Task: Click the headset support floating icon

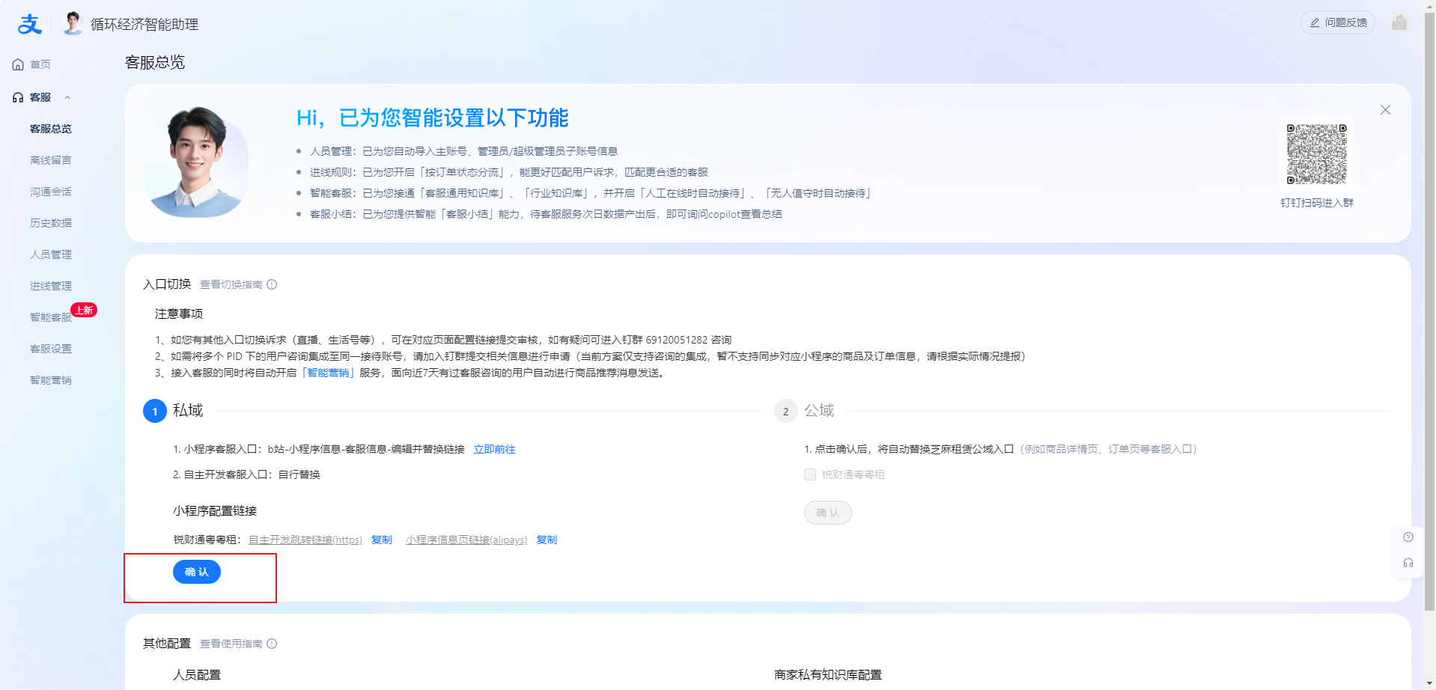Action: click(x=1408, y=563)
